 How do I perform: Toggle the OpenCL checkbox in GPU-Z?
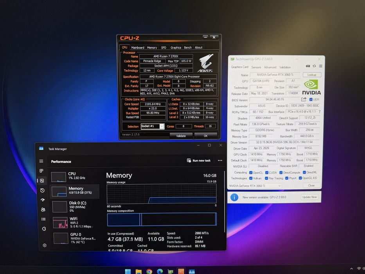tap(251, 173)
